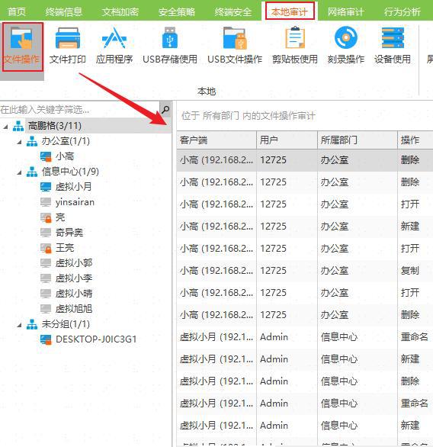Screen dimensions: 433x447
Task: Open the USB文件操作 audit
Action: (235, 46)
